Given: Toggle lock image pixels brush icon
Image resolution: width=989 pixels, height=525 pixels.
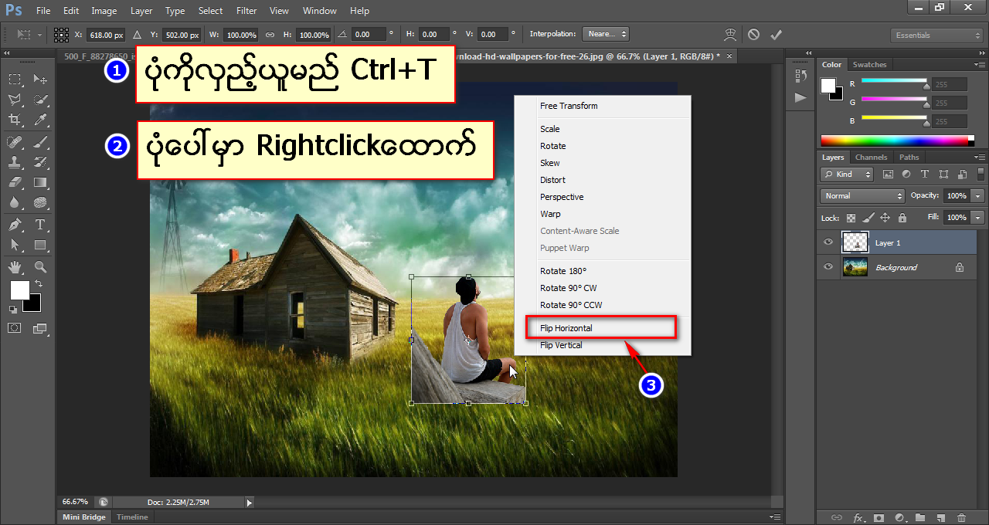Looking at the screenshot, I should coord(868,218).
